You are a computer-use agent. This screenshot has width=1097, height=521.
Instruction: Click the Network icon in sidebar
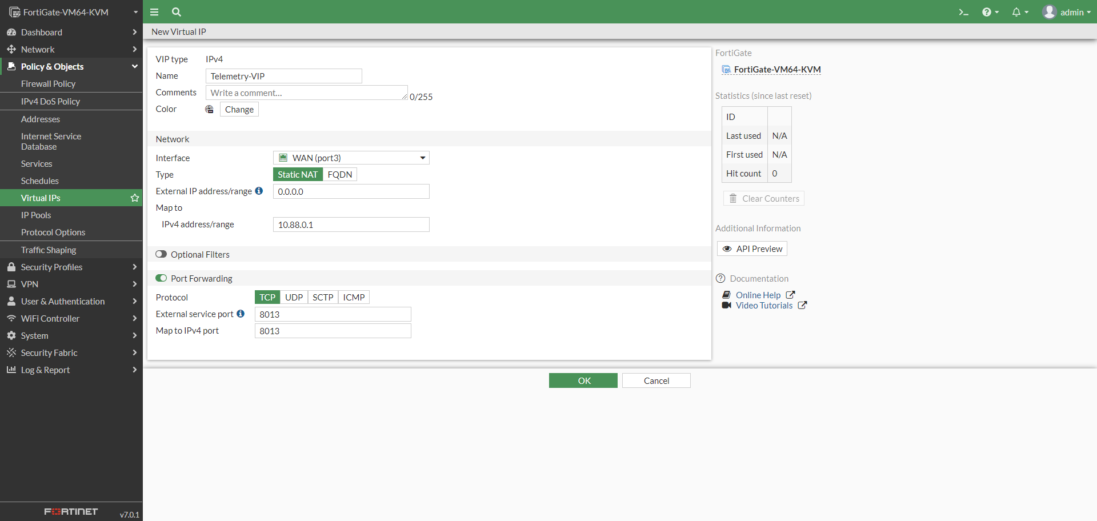(11, 49)
